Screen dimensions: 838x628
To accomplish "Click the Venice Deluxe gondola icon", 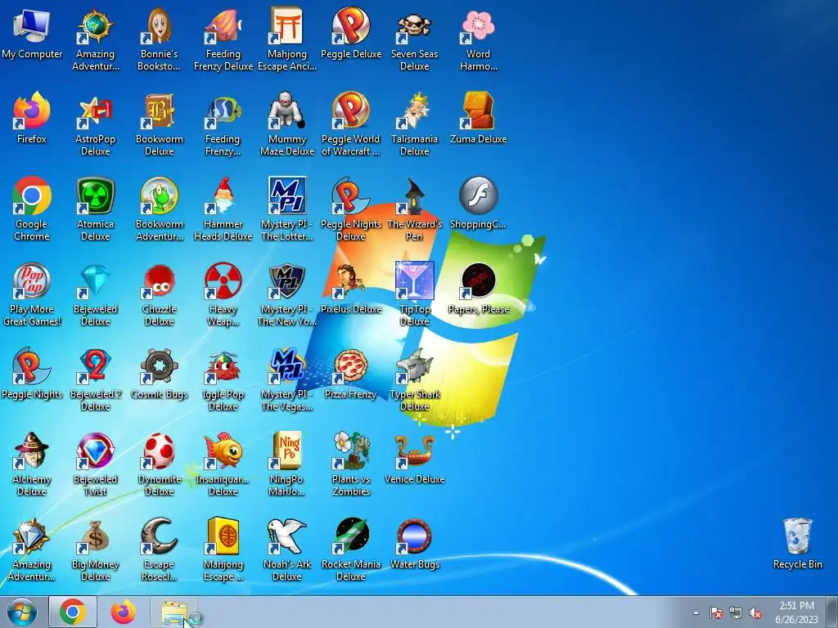I will [414, 458].
